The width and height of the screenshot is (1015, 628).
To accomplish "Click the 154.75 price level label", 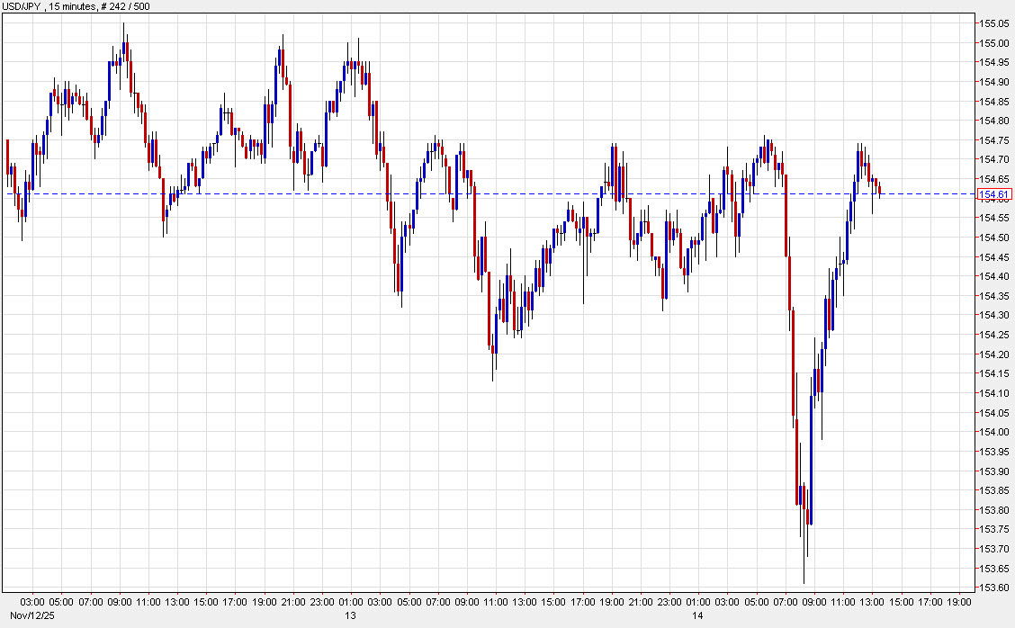I will 994,141.
